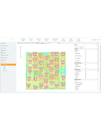Expand the arrow next to Interferers
The width and height of the screenshot is (101, 131).
tap(86, 56)
